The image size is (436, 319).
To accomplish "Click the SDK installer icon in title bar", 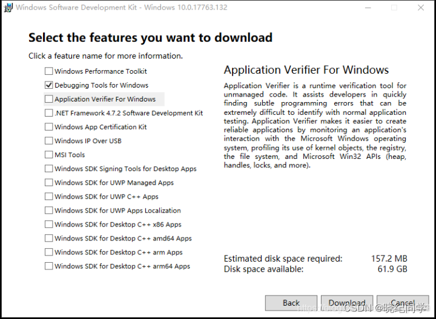I will (x=8, y=7).
